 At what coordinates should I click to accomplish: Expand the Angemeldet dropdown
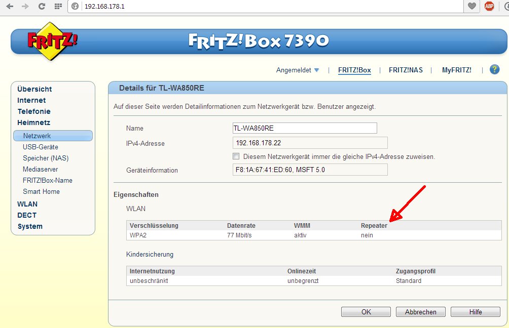coord(298,70)
